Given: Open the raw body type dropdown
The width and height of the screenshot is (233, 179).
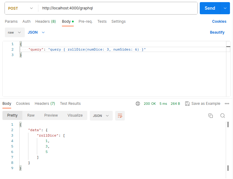Looking at the screenshot, I should click(x=15, y=32).
